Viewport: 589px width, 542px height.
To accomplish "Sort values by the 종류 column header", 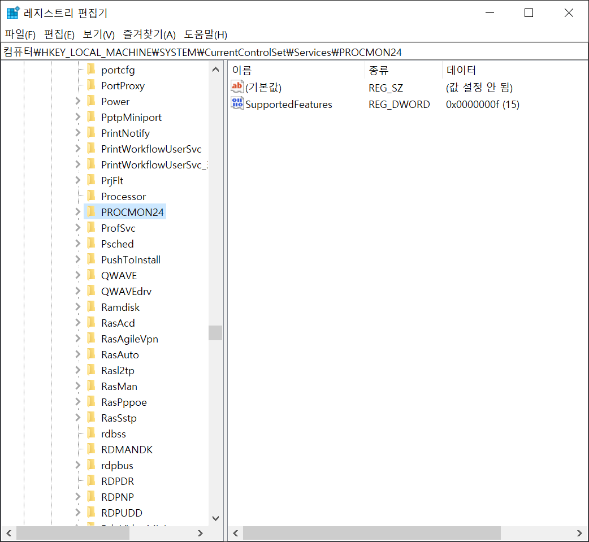I will point(404,70).
